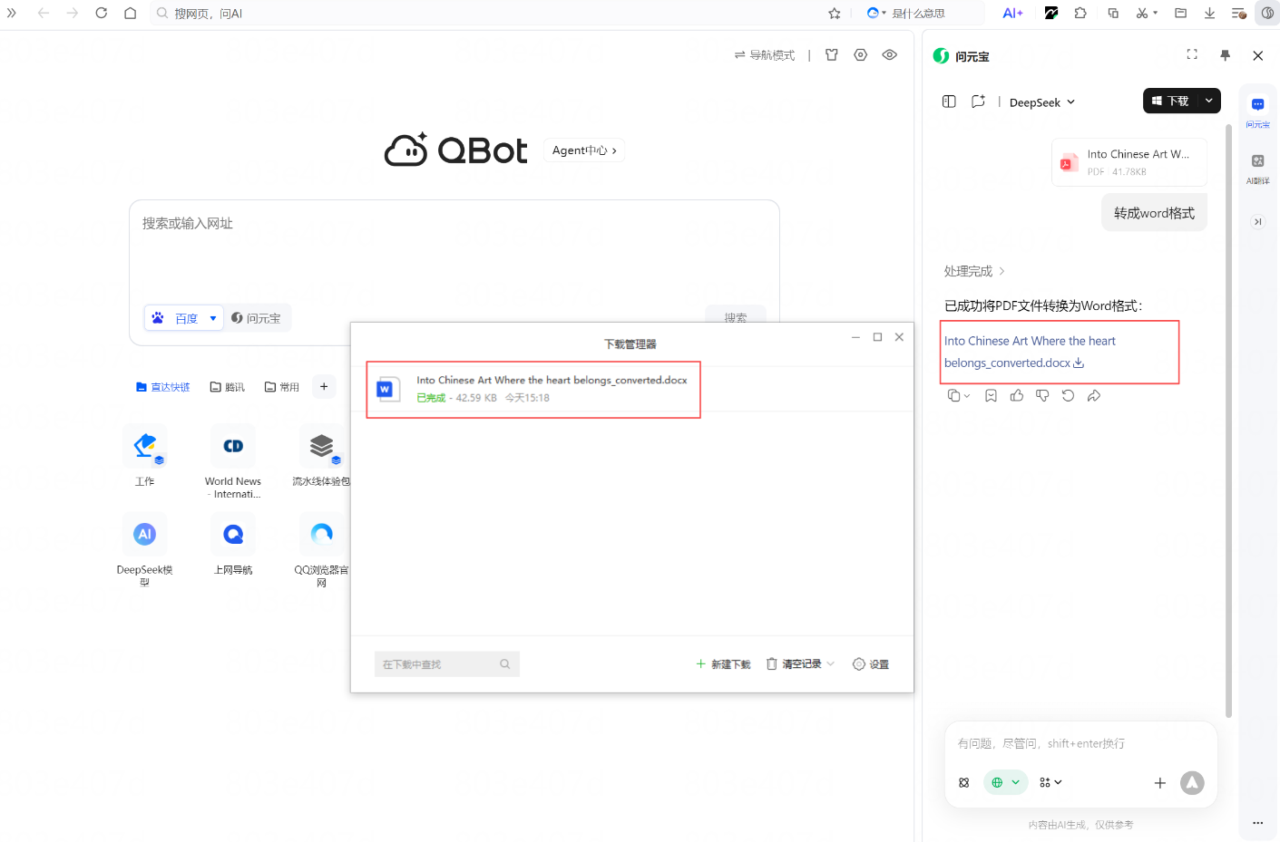This screenshot has height=842, width=1280.
Task: Regenerate the 问元宝 response
Action: point(1068,396)
